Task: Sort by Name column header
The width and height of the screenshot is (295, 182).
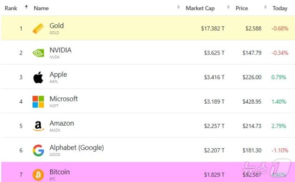Action: coord(41,8)
